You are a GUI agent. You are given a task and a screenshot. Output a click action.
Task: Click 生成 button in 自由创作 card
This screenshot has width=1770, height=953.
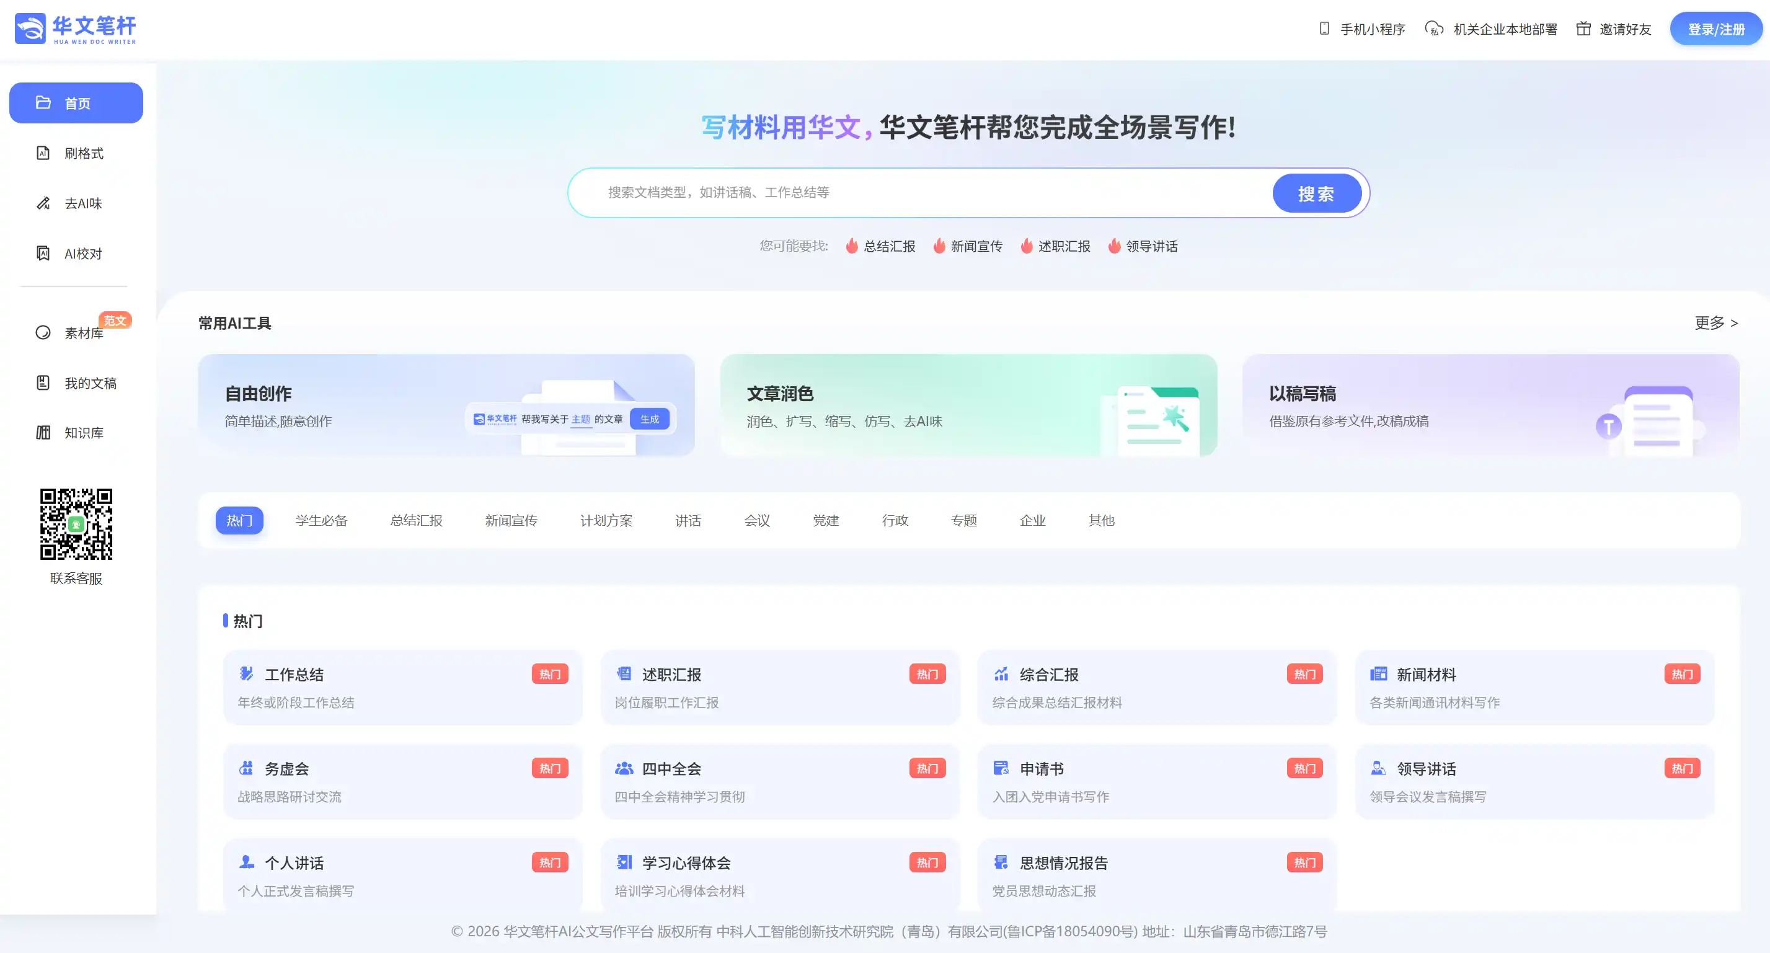pos(650,419)
